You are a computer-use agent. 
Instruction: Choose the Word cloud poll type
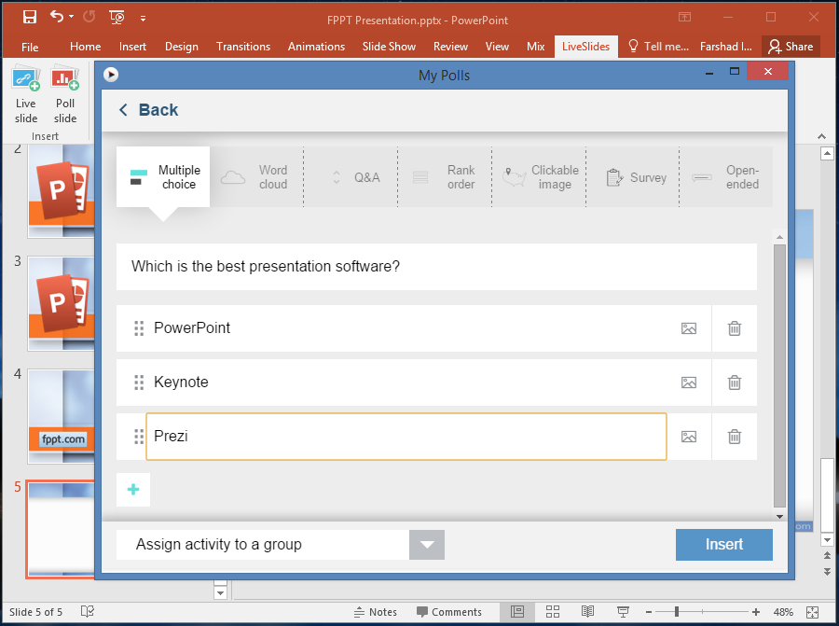pyautogui.click(x=256, y=177)
